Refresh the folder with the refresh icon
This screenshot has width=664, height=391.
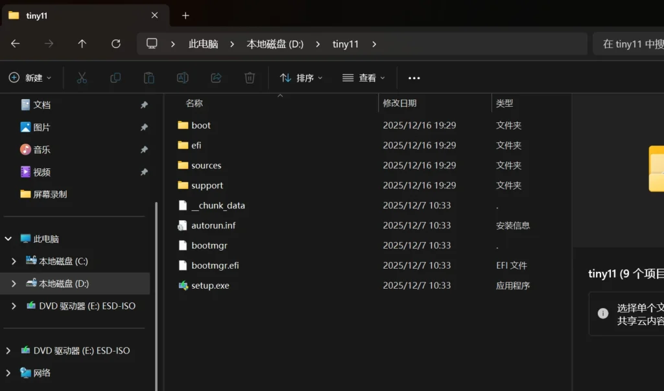(115, 44)
